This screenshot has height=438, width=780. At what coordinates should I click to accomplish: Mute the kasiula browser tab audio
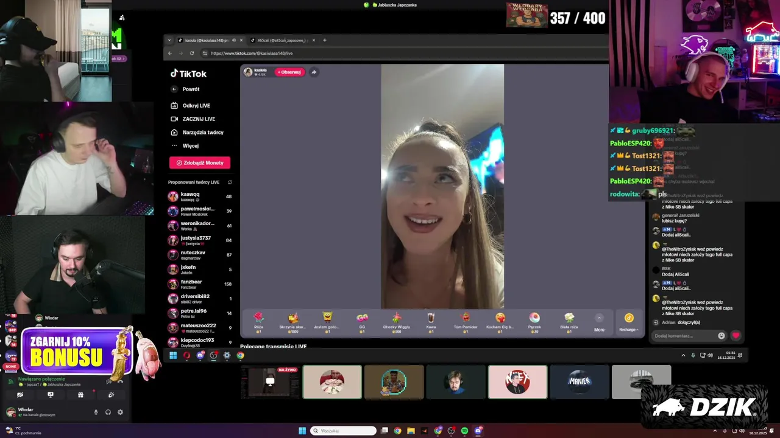coord(234,40)
